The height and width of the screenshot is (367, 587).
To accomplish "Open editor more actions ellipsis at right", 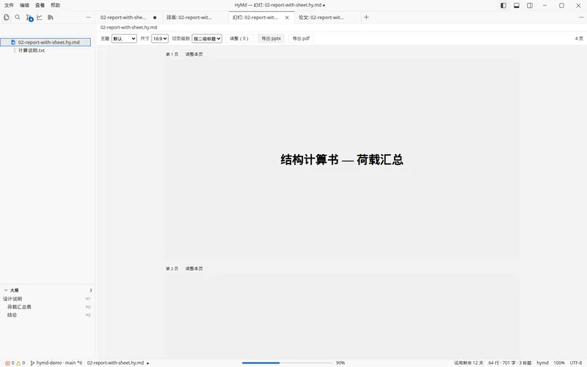I will (x=581, y=17).
